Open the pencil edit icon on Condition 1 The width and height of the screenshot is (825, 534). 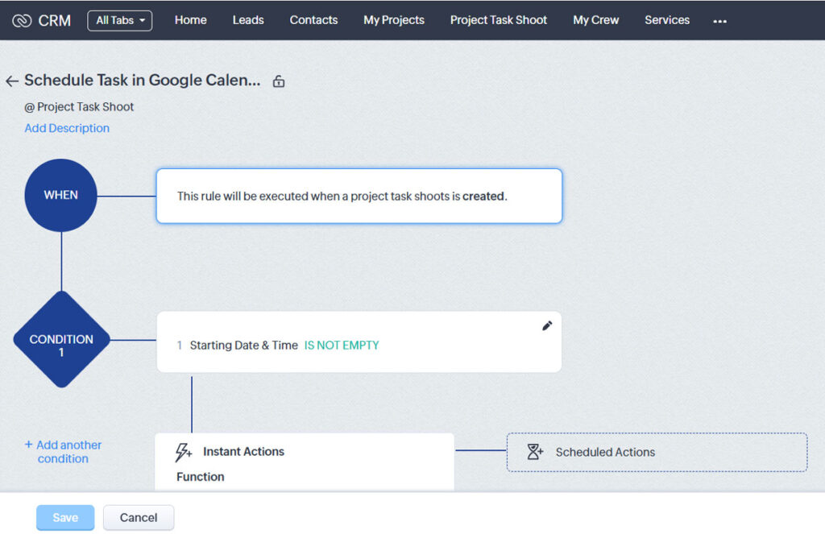click(546, 325)
